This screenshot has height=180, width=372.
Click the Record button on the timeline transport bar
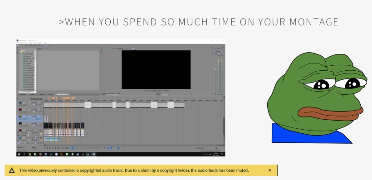pos(45,148)
